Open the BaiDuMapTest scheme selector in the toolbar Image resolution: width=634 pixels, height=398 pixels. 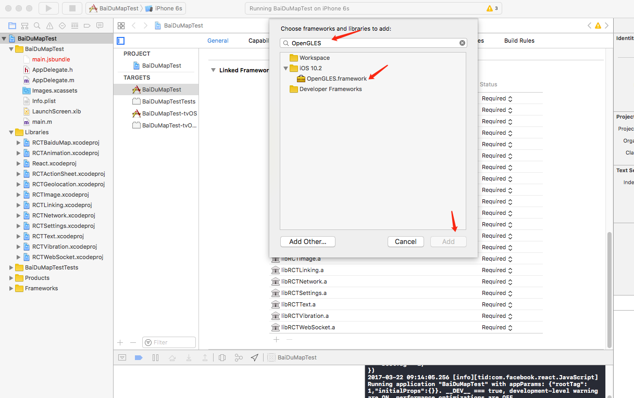click(114, 8)
